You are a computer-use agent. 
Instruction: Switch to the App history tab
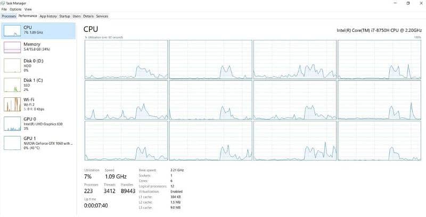48,16
